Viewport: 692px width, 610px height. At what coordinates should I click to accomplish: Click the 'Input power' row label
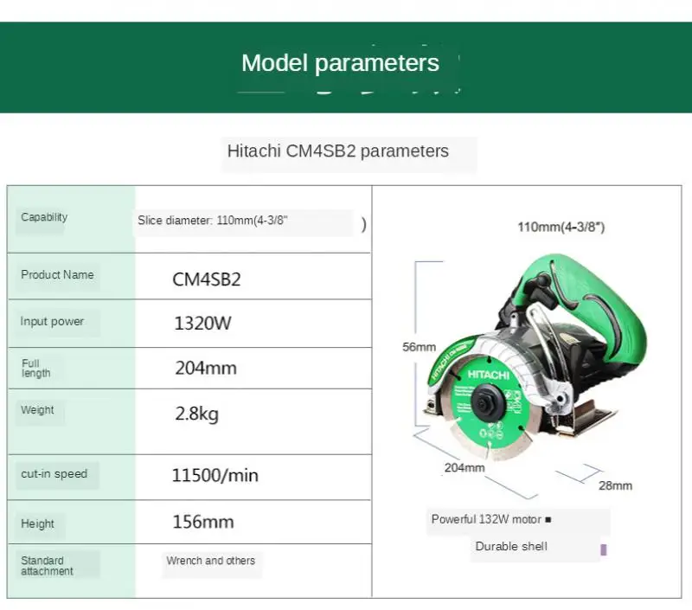click(52, 321)
